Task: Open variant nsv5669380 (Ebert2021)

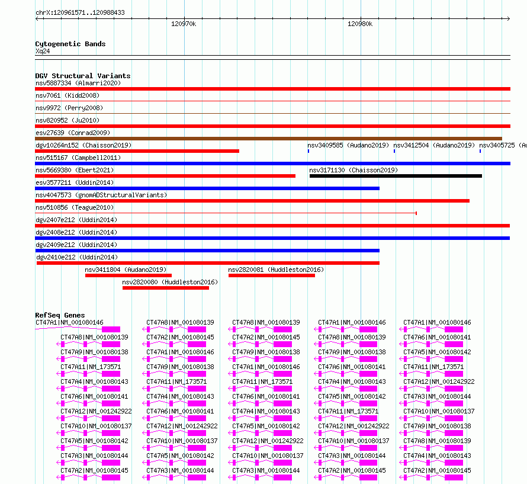Action: (165, 176)
